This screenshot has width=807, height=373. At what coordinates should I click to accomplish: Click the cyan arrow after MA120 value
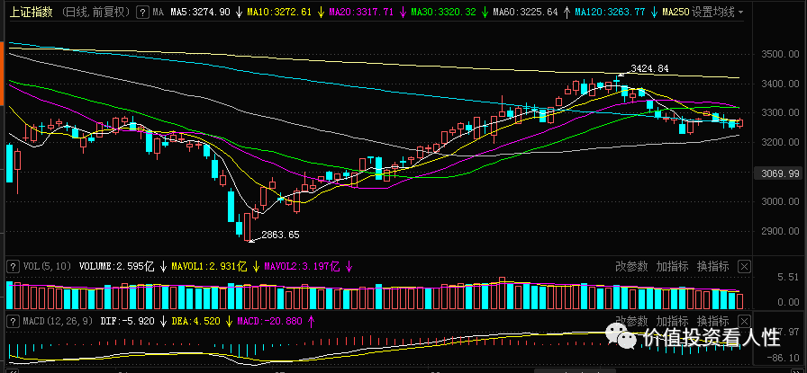coord(654,13)
